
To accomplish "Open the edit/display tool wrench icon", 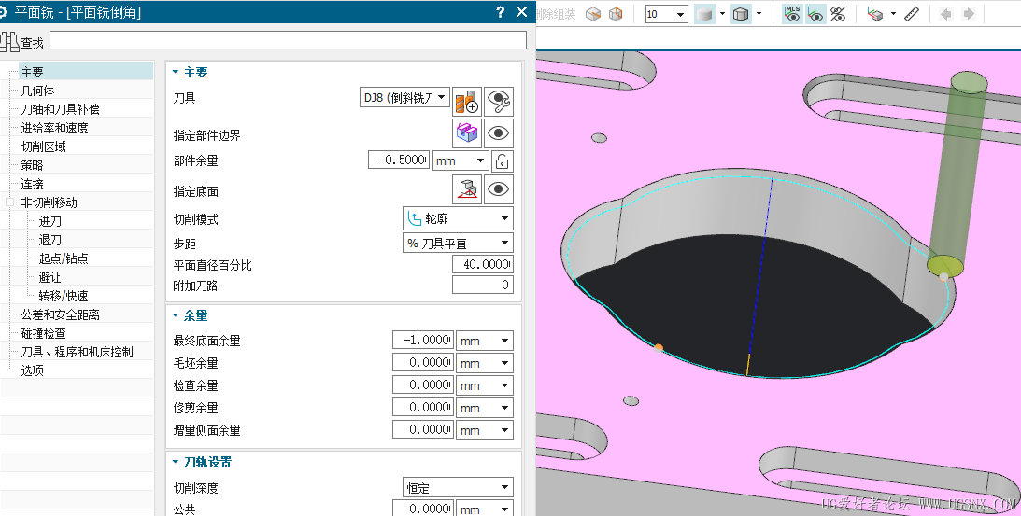I will tap(499, 102).
